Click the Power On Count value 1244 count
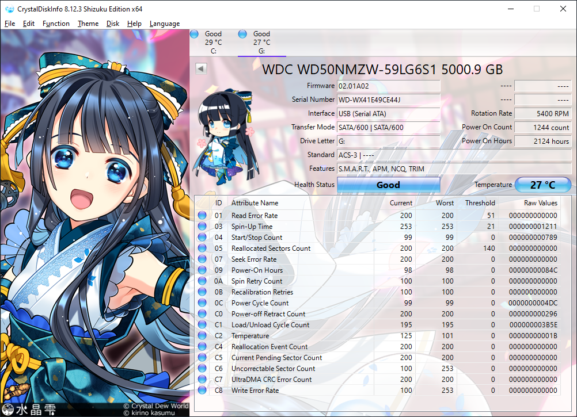The height and width of the screenshot is (417, 577). [542, 128]
